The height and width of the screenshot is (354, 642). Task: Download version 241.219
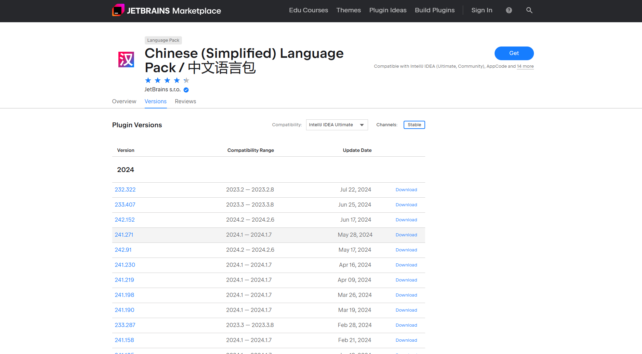coord(406,280)
